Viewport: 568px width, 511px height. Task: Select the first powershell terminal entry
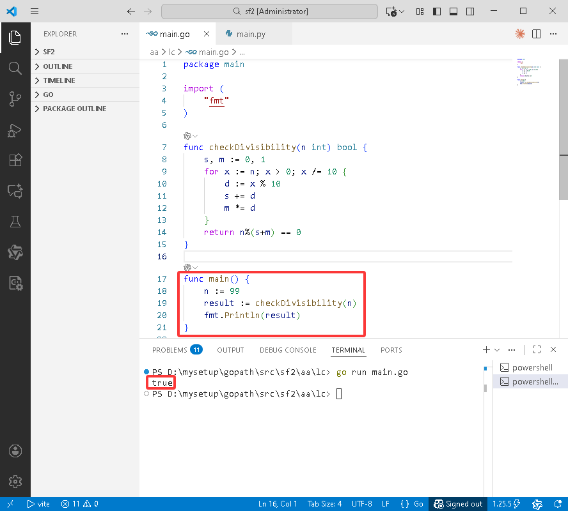point(530,367)
